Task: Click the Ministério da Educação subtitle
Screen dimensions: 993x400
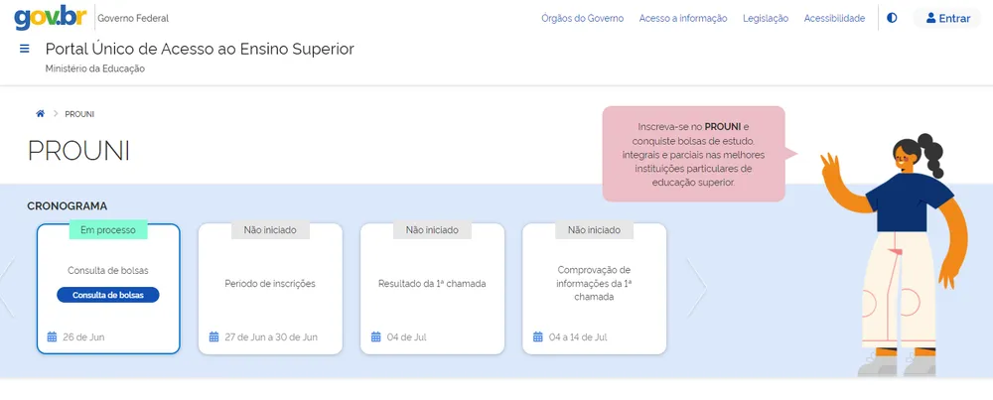Action: point(95,68)
